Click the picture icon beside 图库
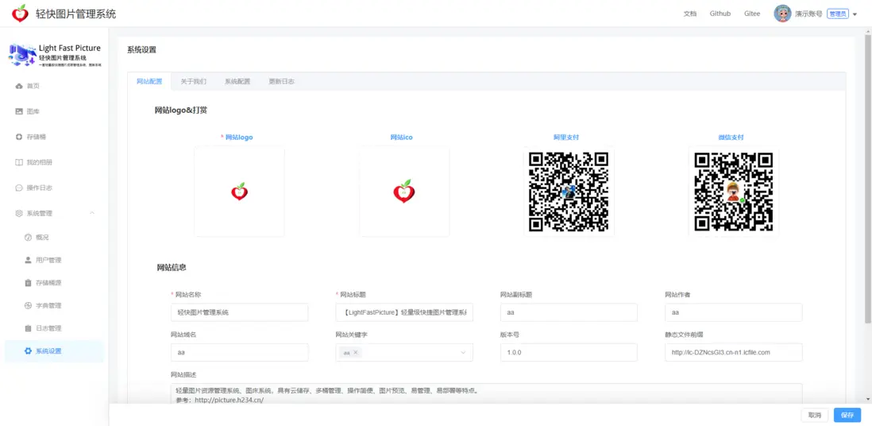The image size is (872, 426). click(x=19, y=111)
